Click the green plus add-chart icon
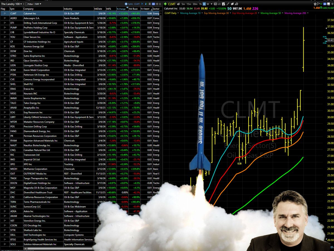Viewport: 334px width, 251px height. (x=165, y=4)
